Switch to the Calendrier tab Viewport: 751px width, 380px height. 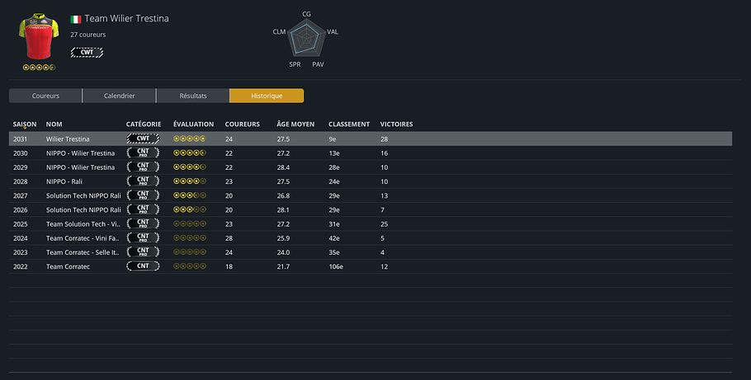(119, 96)
